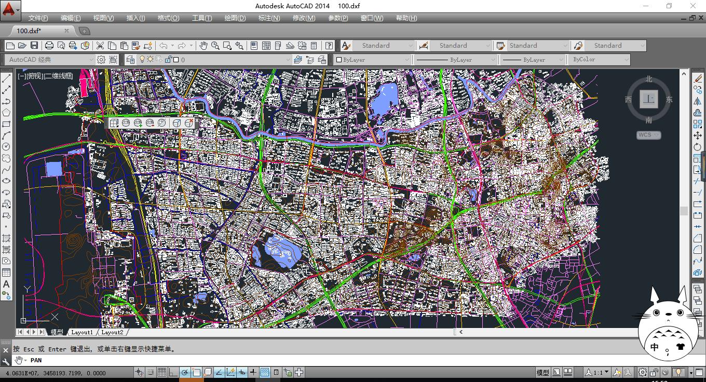This screenshot has width=706, height=382.
Task: Select the Pan hand tool in the toolbar
Action: [203, 46]
